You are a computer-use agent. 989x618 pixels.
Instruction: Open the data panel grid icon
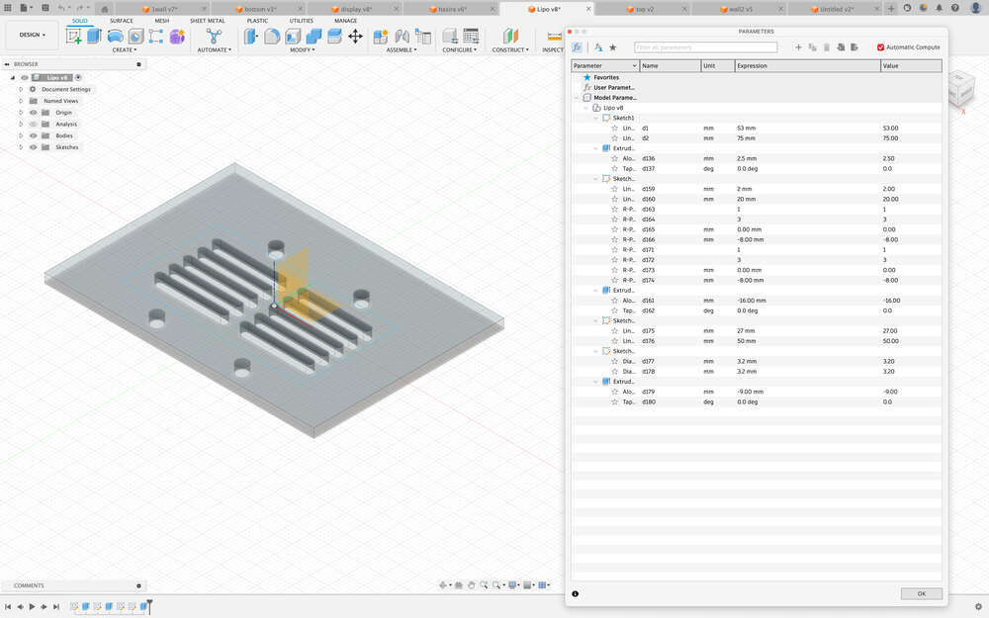coord(8,8)
